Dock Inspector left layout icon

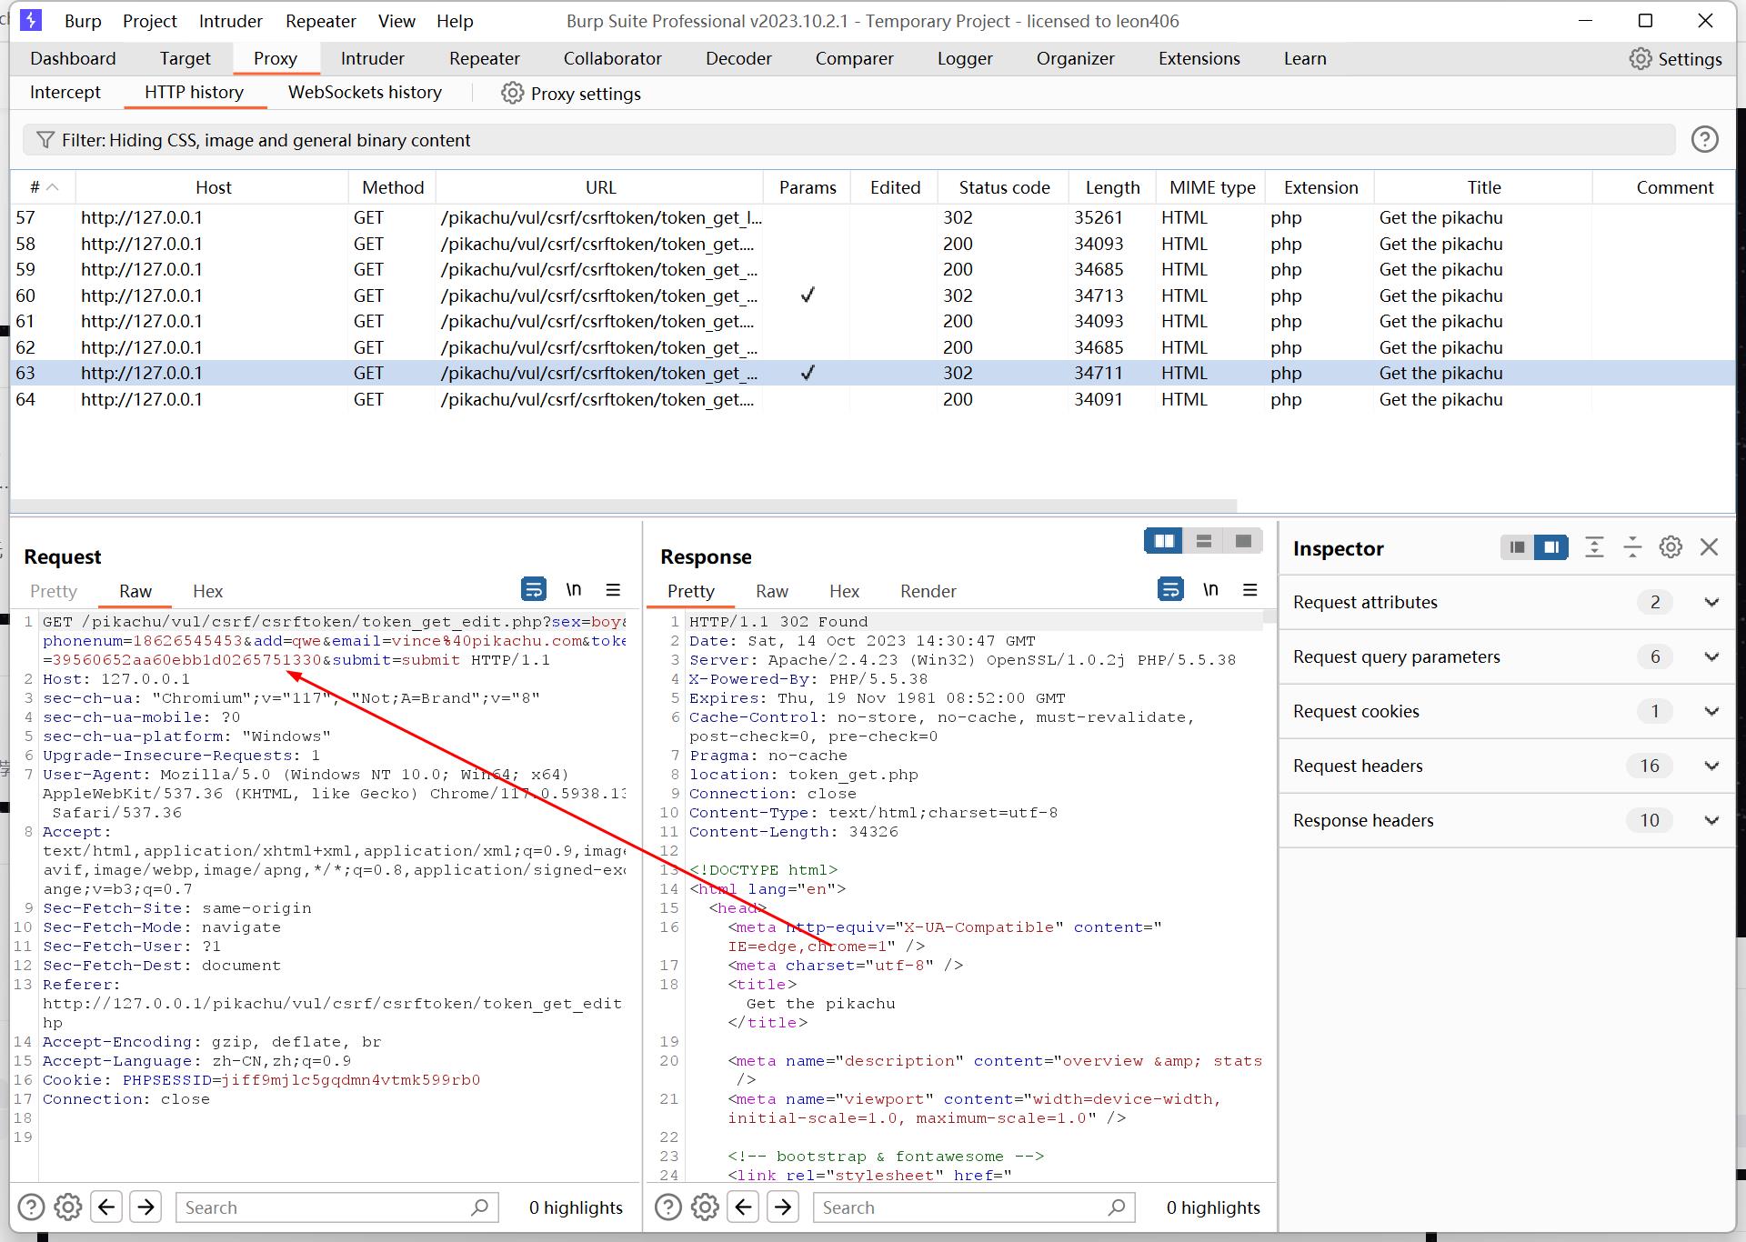click(x=1516, y=547)
